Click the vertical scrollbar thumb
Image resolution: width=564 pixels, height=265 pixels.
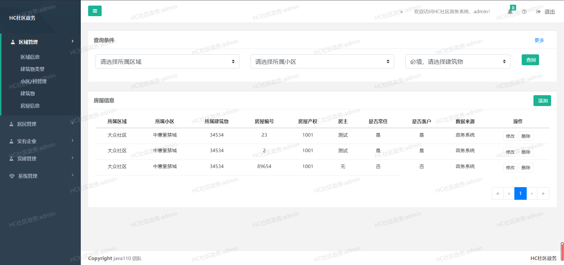point(562,251)
